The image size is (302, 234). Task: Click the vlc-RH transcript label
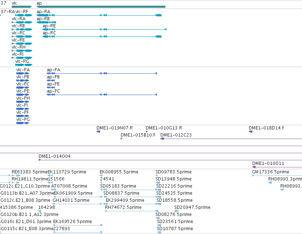pyautogui.click(x=18, y=47)
